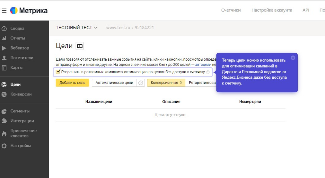This screenshot has width=325, height=178.
Task: Click the Цели page heading
Action: tap(64, 46)
